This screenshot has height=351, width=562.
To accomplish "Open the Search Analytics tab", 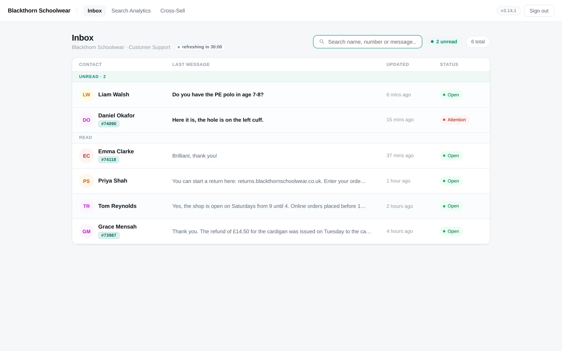I will 131,11.
